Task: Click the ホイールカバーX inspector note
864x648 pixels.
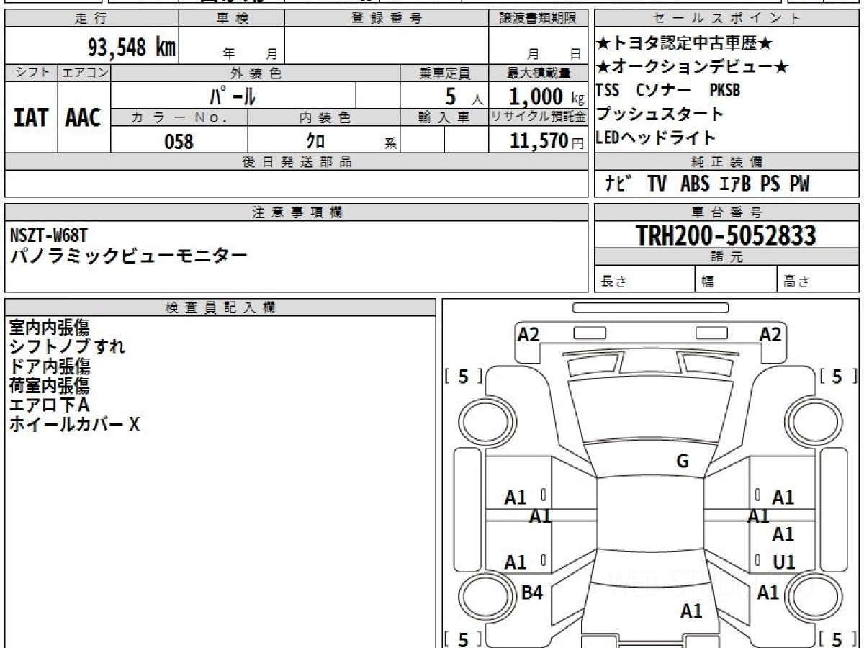Action: tap(74, 424)
